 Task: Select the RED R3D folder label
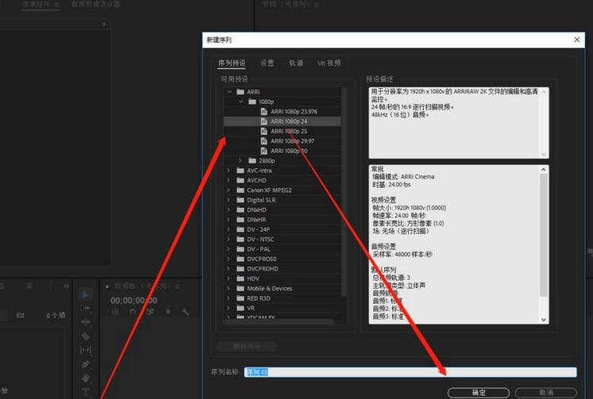tap(259, 298)
